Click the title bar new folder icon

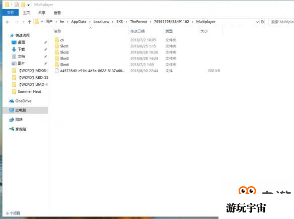[x=23, y=5]
